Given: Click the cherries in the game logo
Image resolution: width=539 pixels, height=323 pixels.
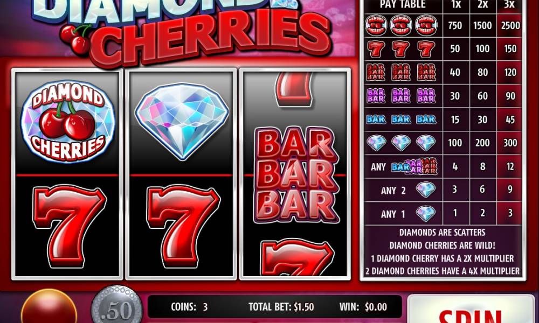Looking at the screenshot, I should click(75, 39).
